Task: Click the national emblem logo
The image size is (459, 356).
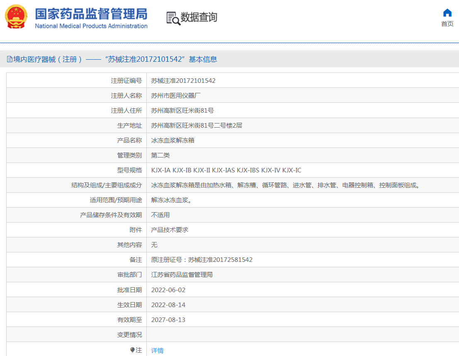Action: (15, 17)
